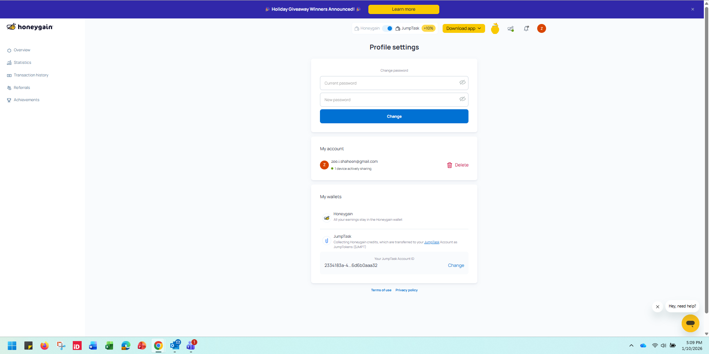Open the Terms of use link
Image resolution: width=709 pixels, height=354 pixels.
tap(381, 290)
